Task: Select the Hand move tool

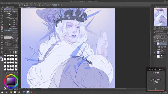Action: 2,11
